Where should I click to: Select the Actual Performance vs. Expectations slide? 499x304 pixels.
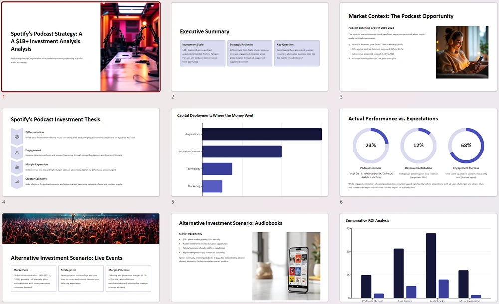[418, 154]
